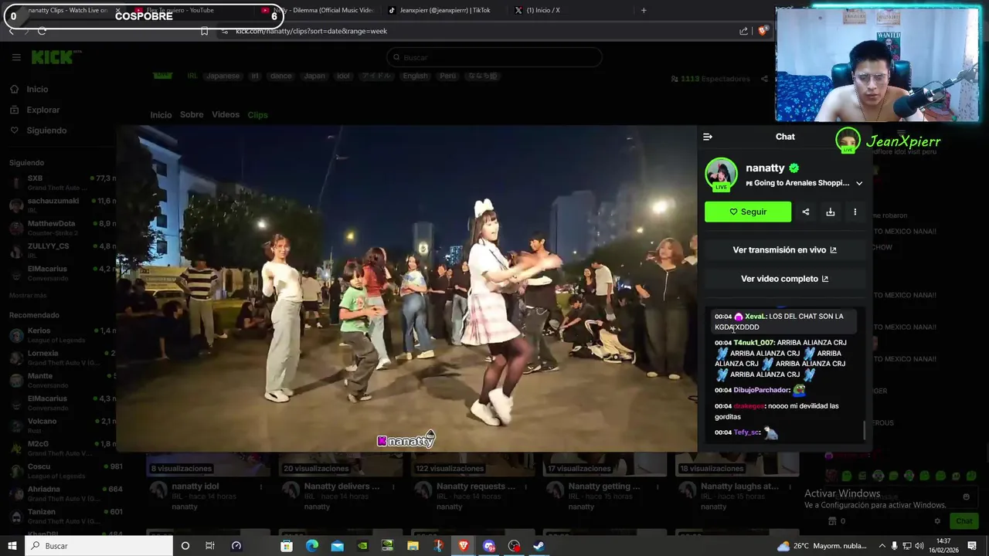Click the Kick logo
This screenshot has height=556, width=989.
click(x=52, y=57)
